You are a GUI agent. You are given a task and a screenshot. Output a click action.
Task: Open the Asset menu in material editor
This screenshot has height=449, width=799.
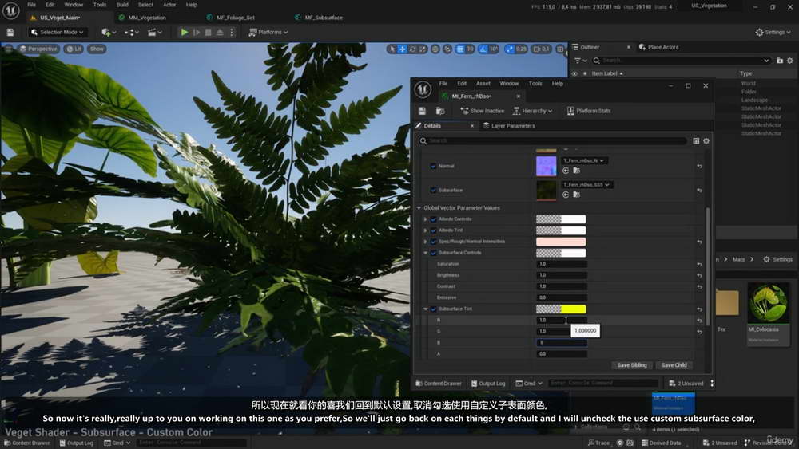click(483, 84)
